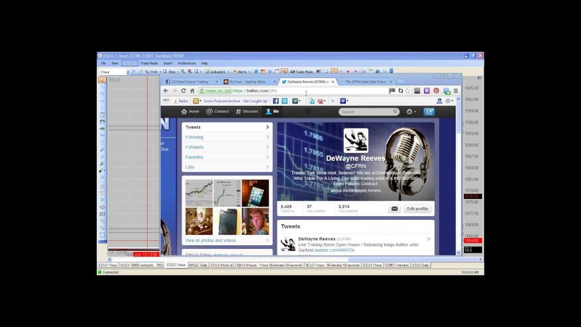
Task: Open View all photos and videos link
Action: pyautogui.click(x=211, y=240)
